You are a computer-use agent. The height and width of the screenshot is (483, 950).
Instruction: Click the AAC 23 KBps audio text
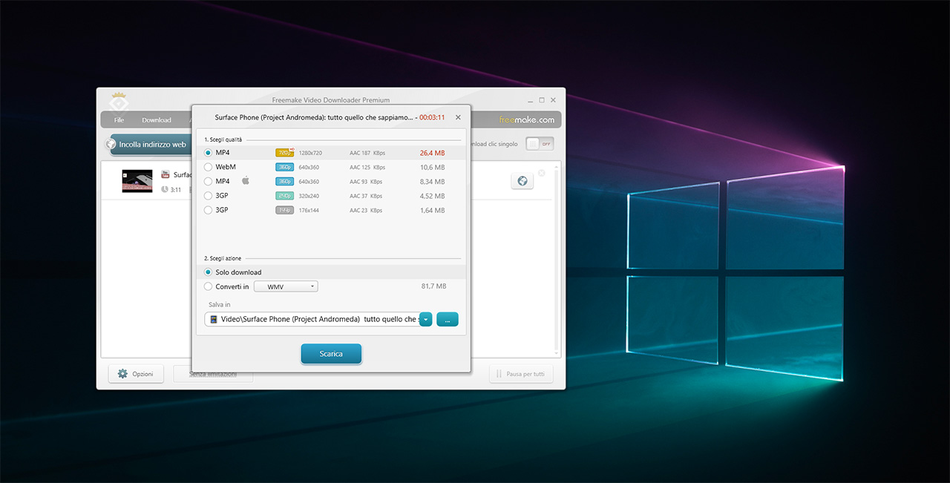[366, 210]
